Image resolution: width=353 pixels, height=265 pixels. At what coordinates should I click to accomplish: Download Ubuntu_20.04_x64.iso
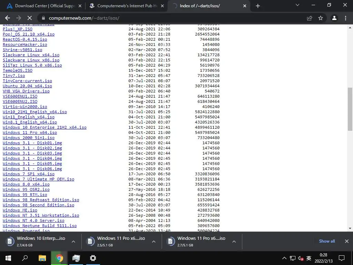click(28, 86)
